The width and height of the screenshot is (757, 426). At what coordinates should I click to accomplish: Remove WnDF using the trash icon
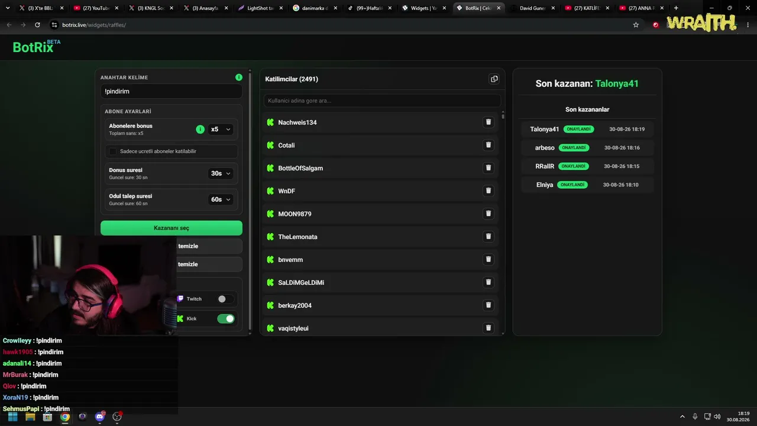click(489, 191)
